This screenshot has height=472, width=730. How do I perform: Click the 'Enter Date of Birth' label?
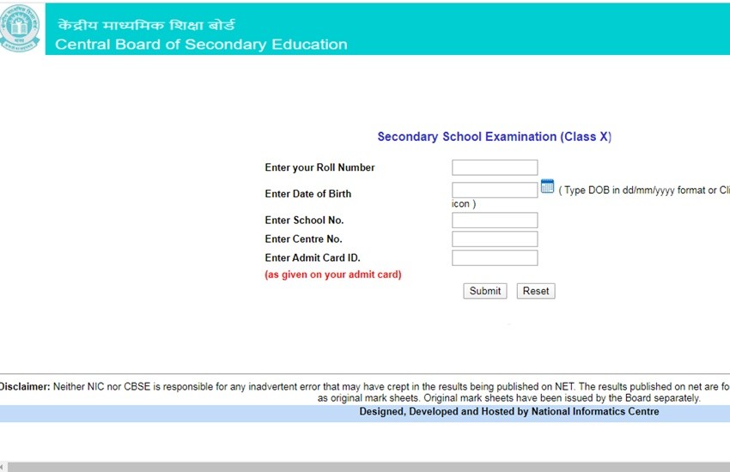307,194
